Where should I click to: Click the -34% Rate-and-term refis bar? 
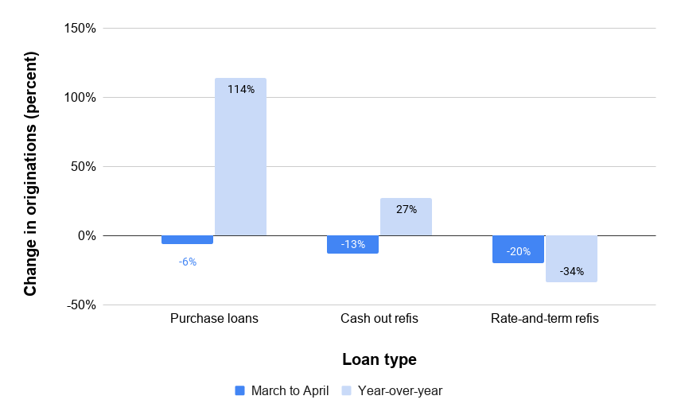pyautogui.click(x=572, y=259)
